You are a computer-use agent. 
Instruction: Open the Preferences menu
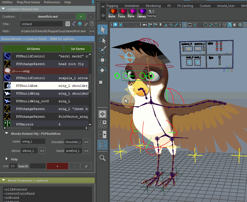click(52, 2)
